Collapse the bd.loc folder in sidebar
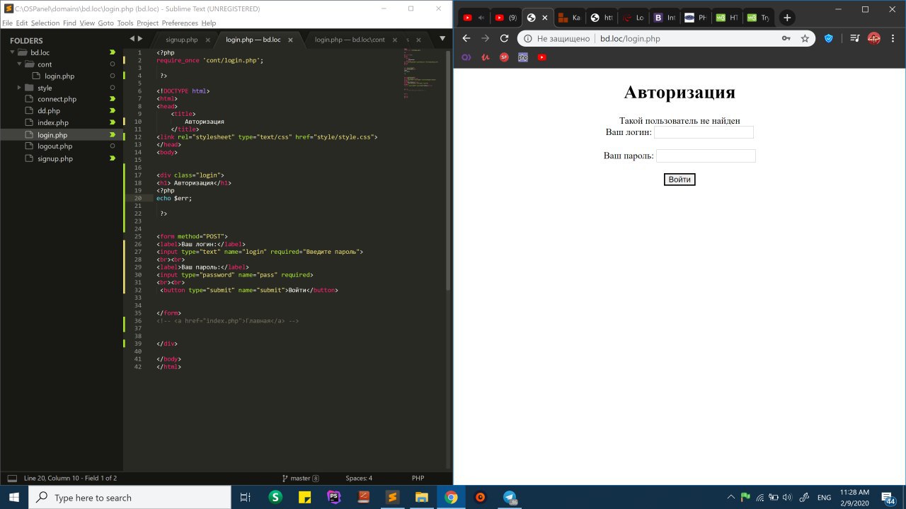 click(13, 52)
